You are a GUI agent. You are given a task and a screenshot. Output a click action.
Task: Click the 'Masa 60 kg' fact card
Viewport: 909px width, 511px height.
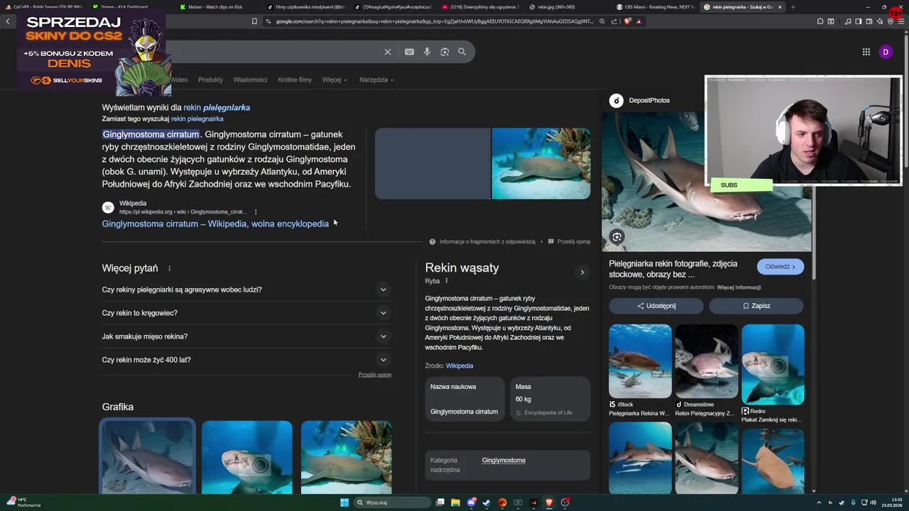tap(550, 399)
